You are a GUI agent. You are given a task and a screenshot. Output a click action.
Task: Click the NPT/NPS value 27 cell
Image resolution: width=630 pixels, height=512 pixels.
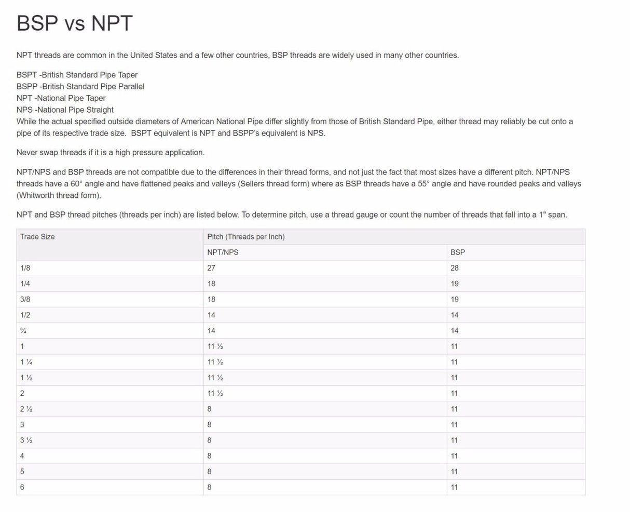[x=211, y=268]
